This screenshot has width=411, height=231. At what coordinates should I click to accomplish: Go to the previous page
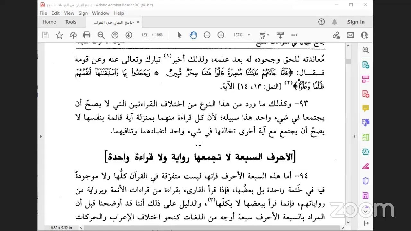(x=115, y=35)
